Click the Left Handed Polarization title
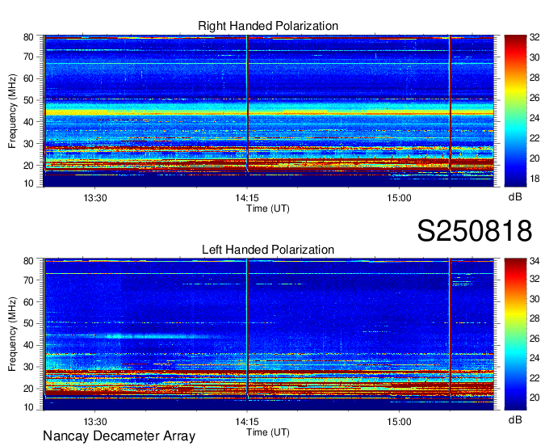Screen dimensions: 549x446 [268, 250]
